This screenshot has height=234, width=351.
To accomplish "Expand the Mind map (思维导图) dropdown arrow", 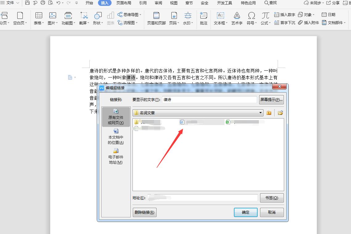I will [x=140, y=15].
